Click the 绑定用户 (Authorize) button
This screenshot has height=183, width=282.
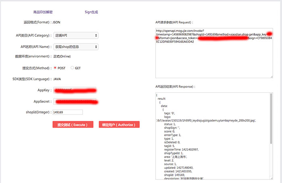[x=119, y=125]
